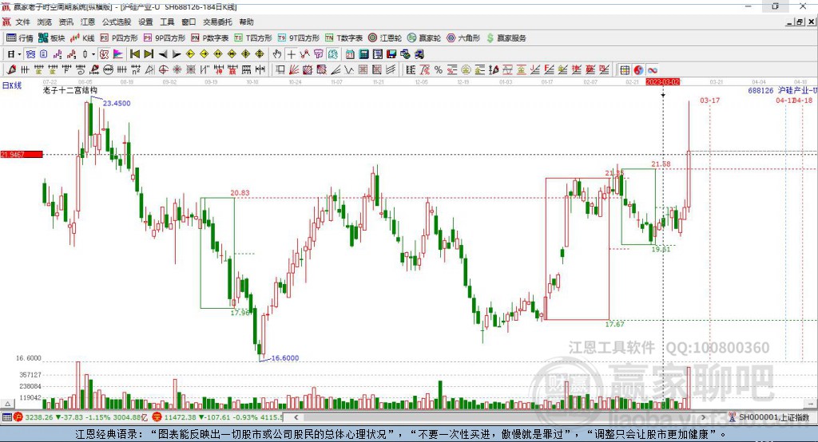This screenshot has height=442, width=818.
Task: Open the P四方形 square tool
Action: (x=119, y=38)
